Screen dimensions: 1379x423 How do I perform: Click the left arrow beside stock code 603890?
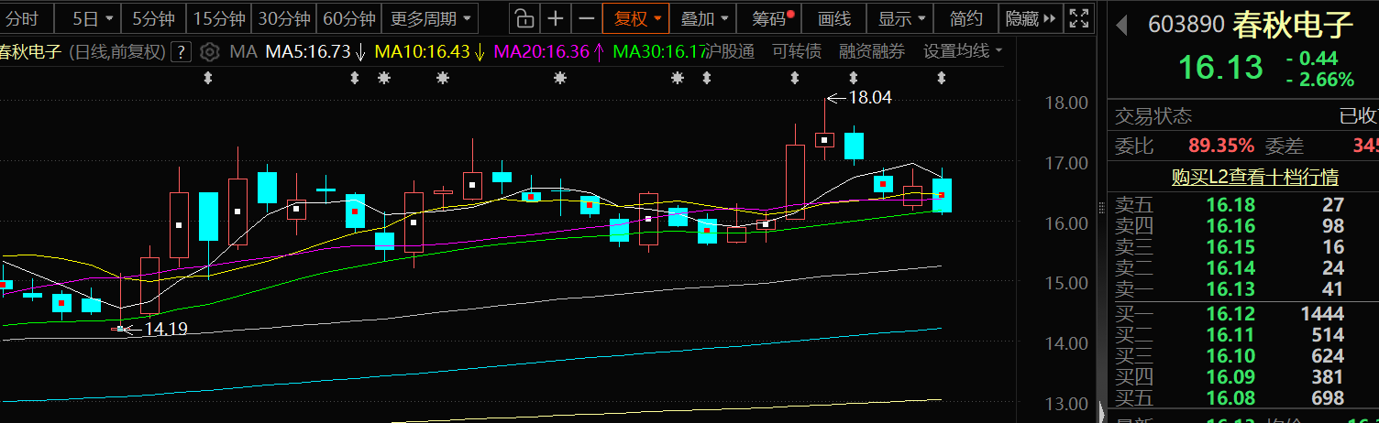click(x=1121, y=26)
